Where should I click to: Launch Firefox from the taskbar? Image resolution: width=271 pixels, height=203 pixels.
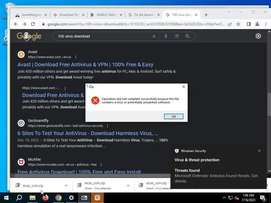[x=46, y=198]
